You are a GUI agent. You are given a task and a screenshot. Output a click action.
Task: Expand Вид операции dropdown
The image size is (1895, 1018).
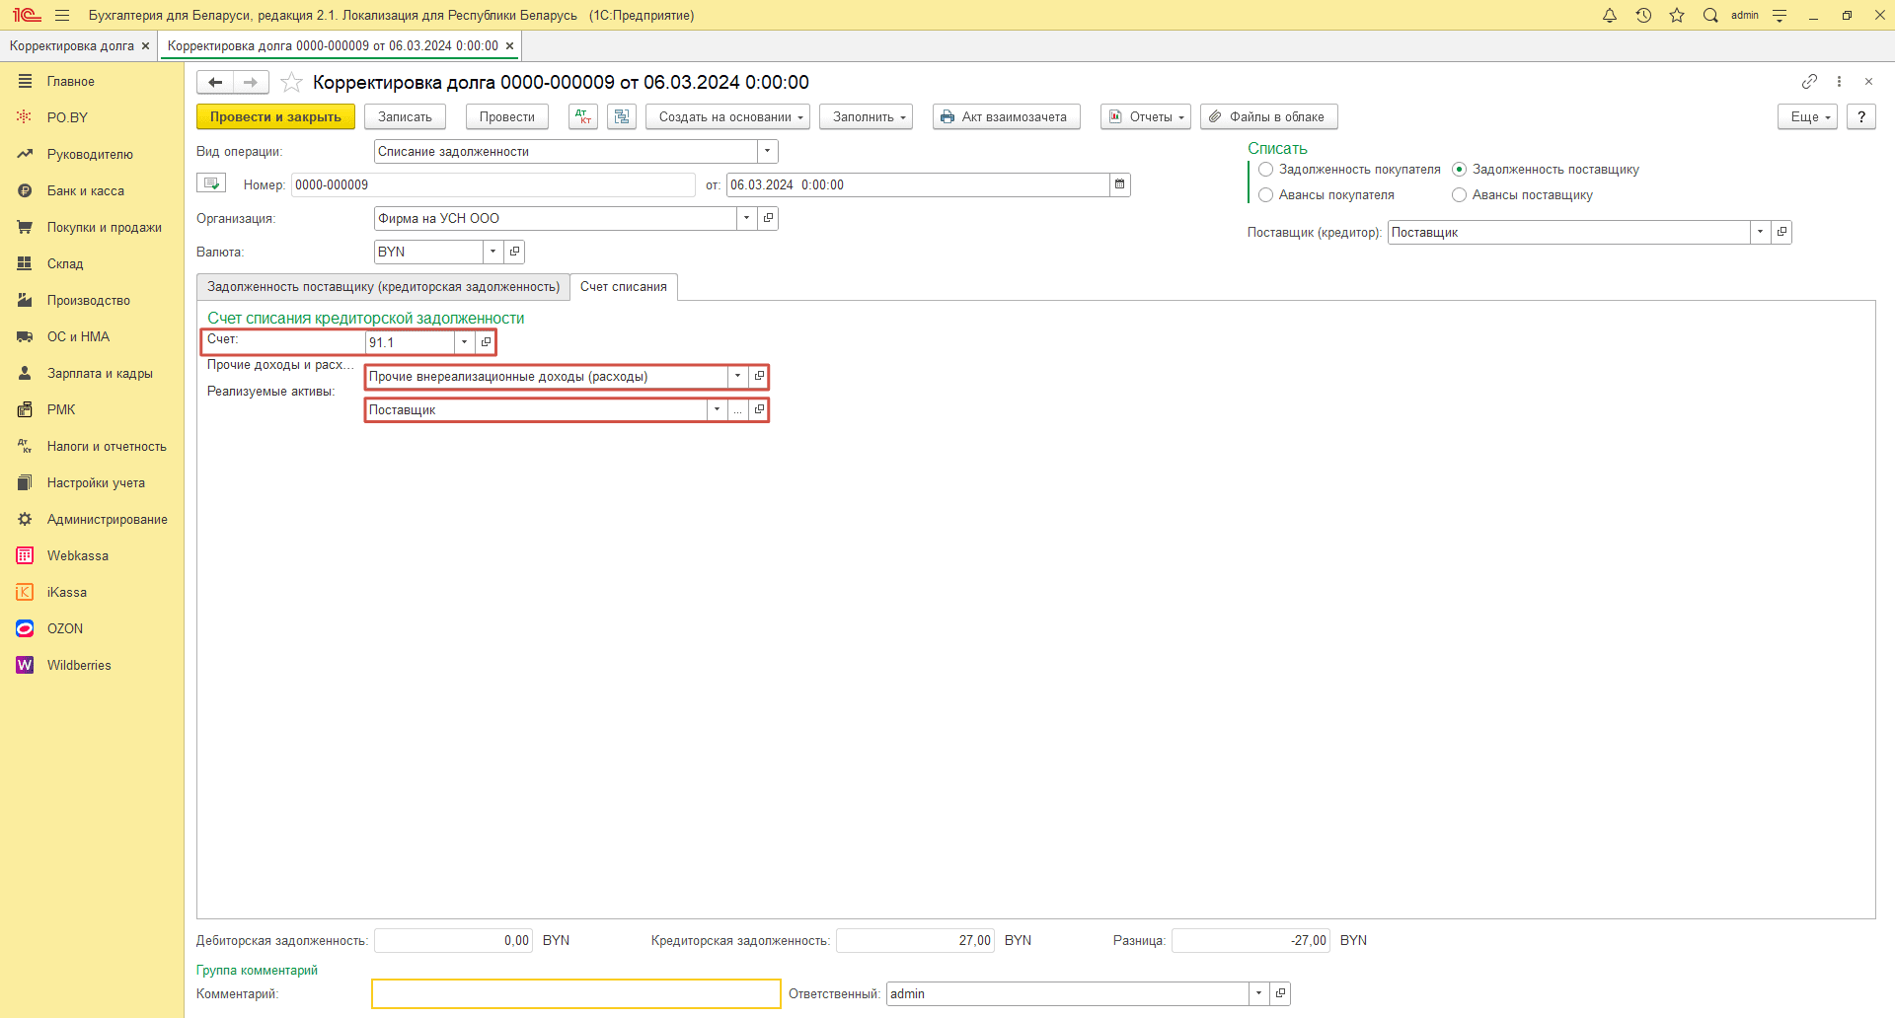768,151
